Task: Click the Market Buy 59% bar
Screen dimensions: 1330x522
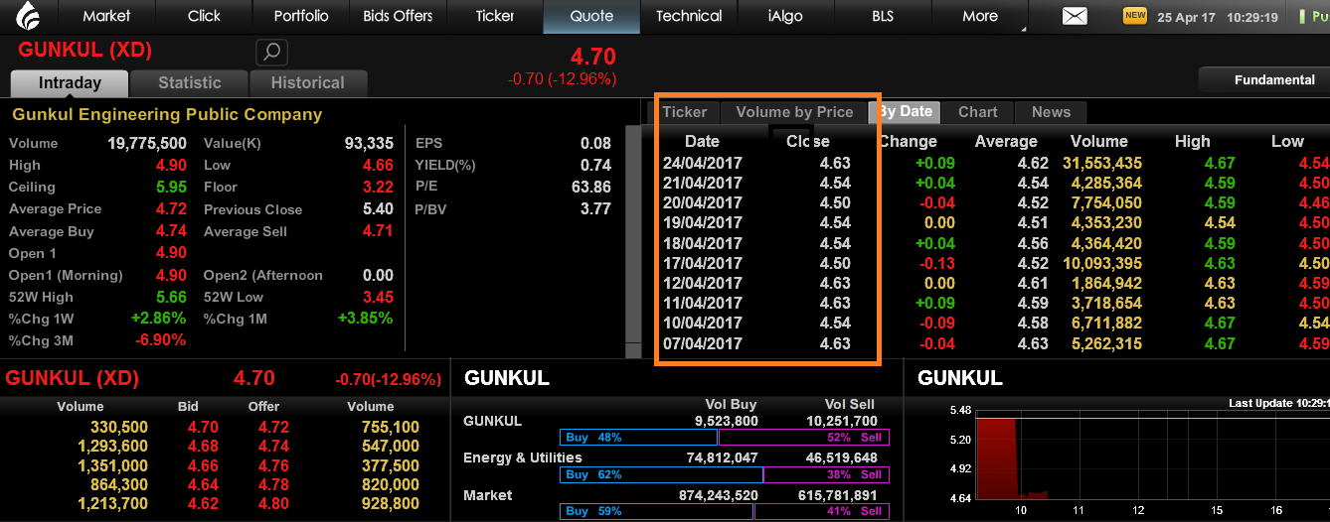Action: tap(657, 512)
